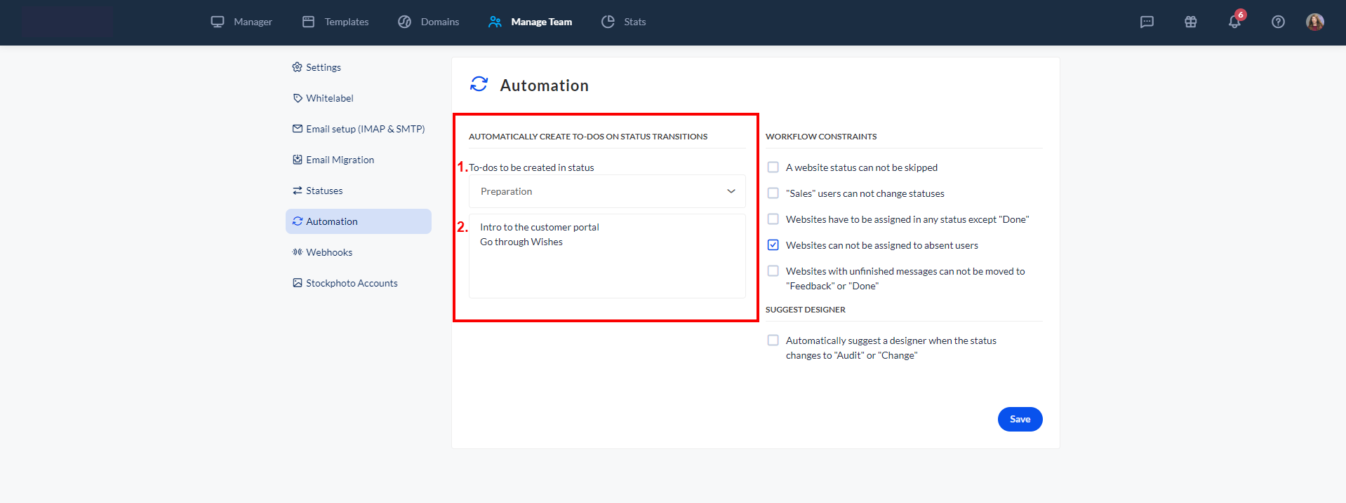Enable automatic designer suggestion checkbox
The width and height of the screenshot is (1346, 503).
pyautogui.click(x=773, y=340)
